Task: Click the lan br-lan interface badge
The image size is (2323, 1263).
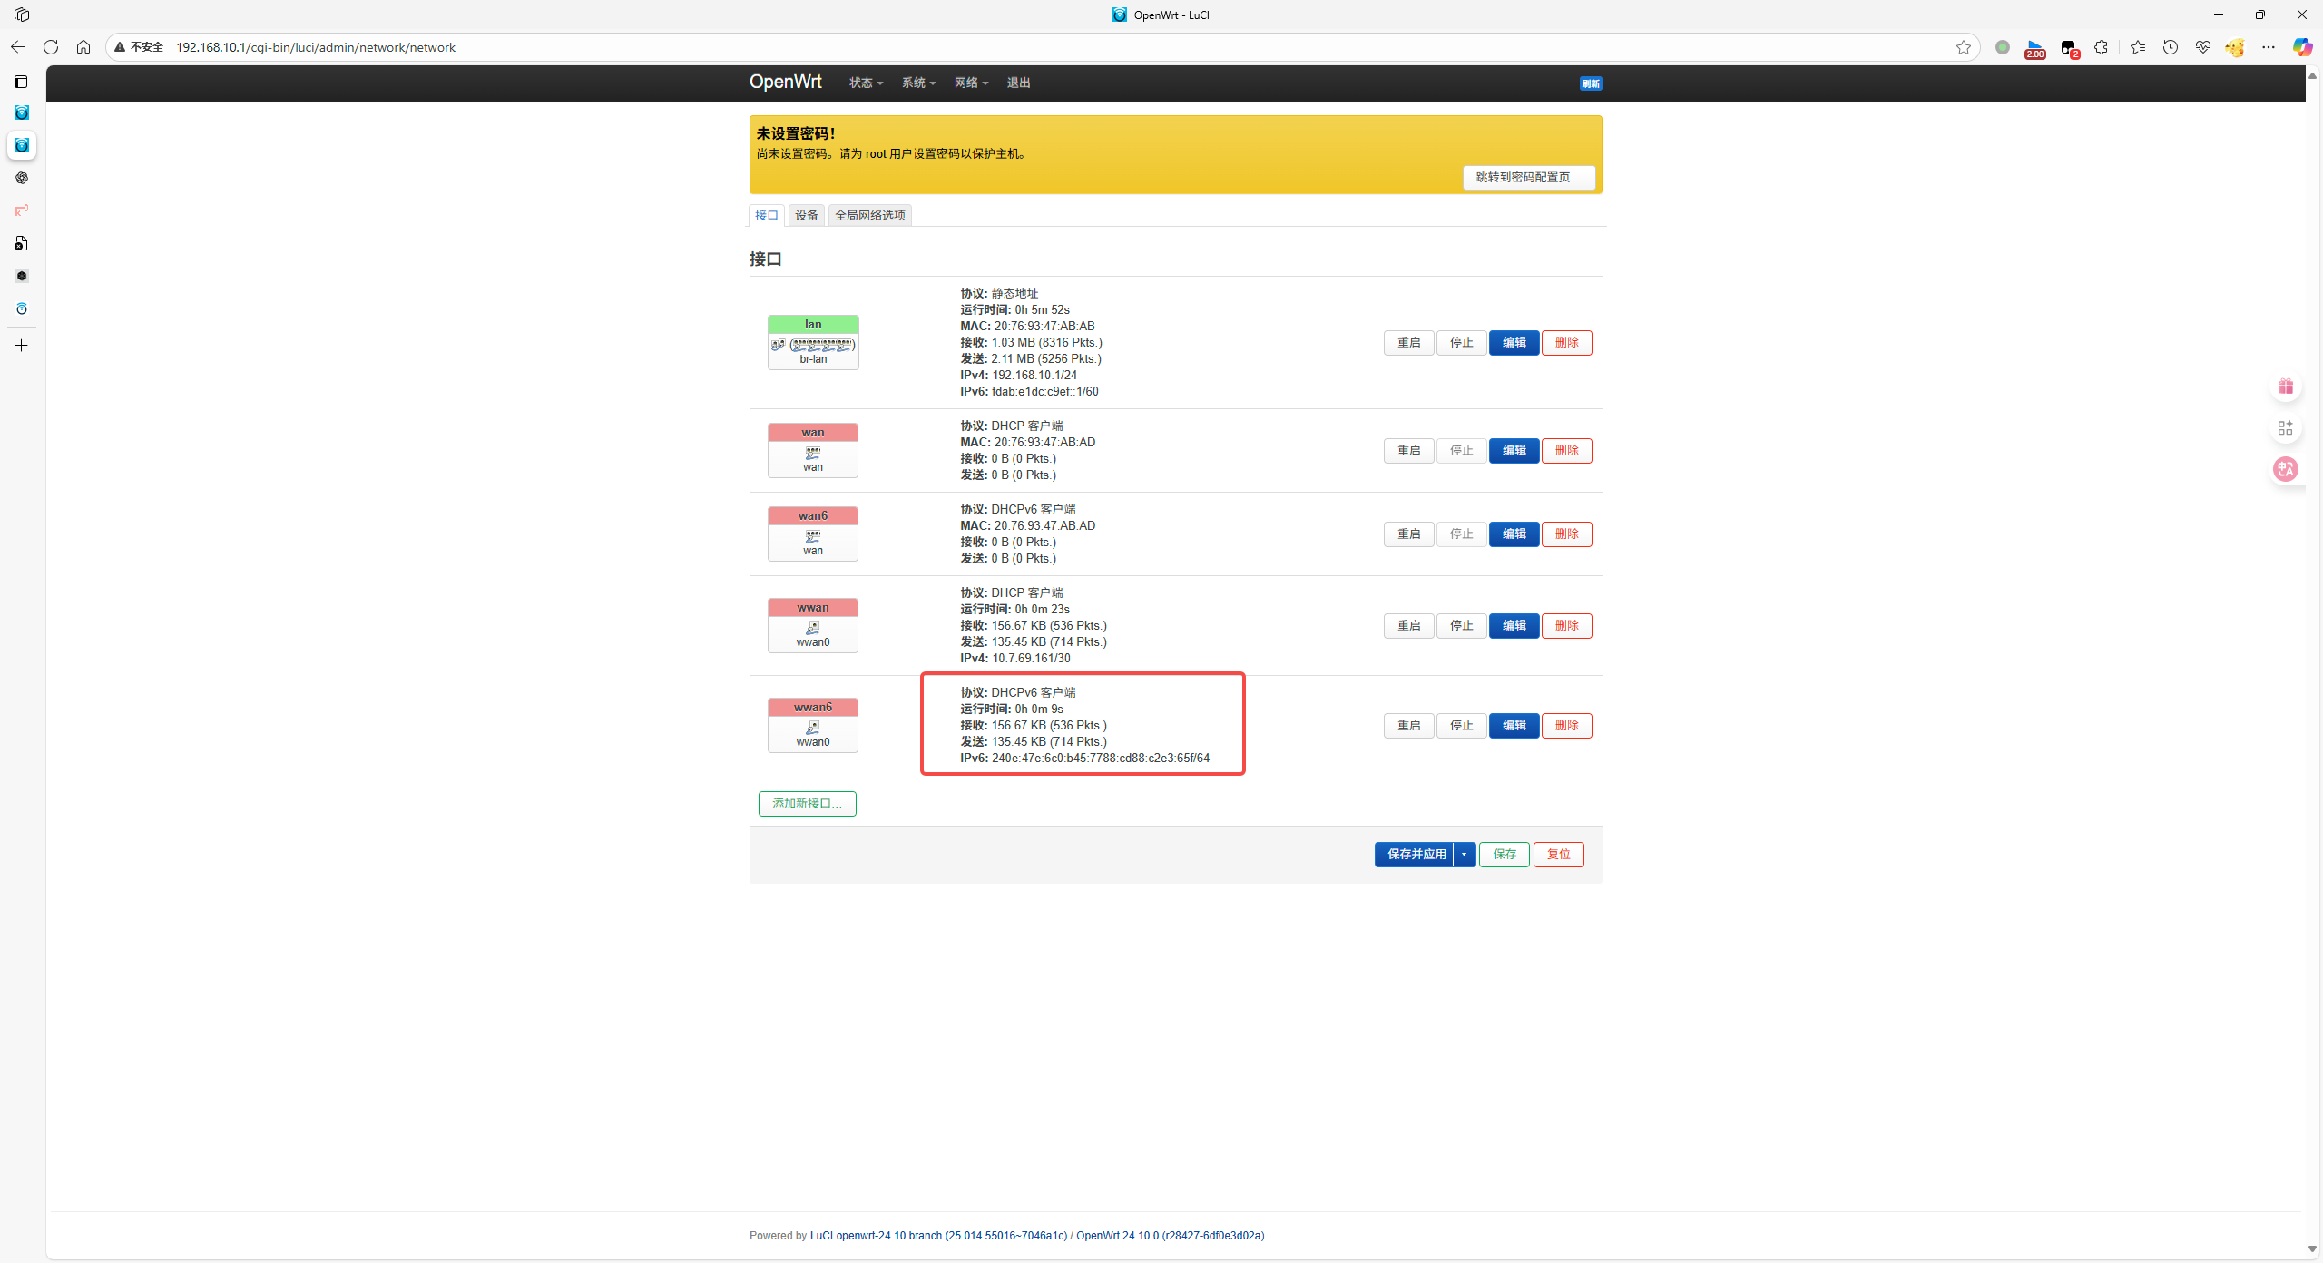Action: pyautogui.click(x=813, y=342)
